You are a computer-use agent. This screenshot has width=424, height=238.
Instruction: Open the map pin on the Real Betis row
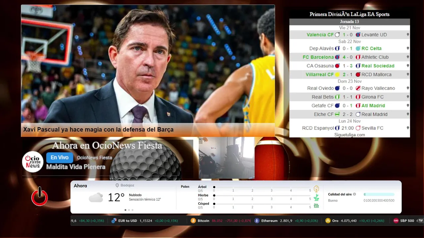tap(408, 97)
